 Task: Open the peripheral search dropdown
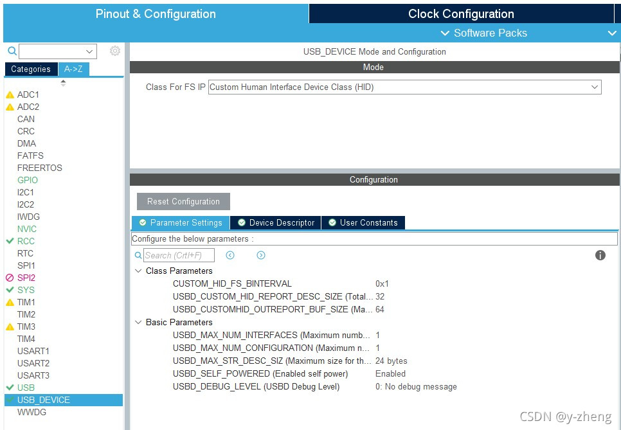[89, 51]
